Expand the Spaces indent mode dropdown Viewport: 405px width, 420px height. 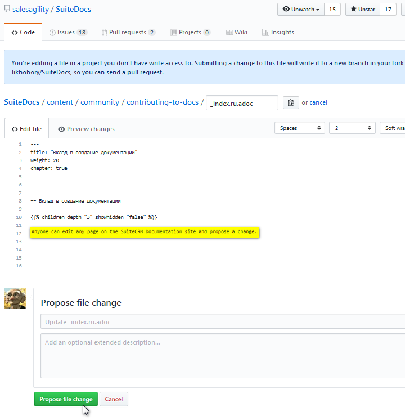(300, 128)
